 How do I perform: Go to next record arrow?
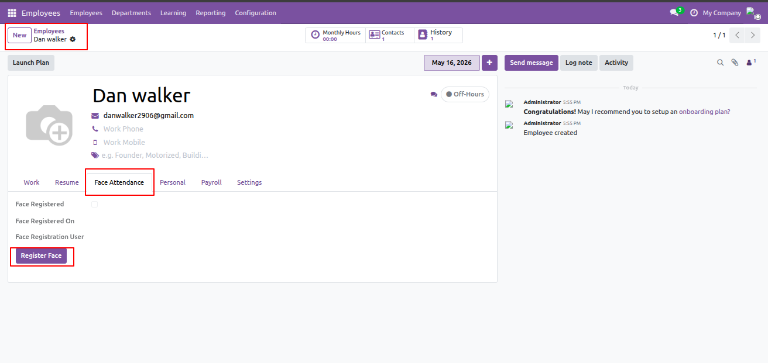pyautogui.click(x=753, y=35)
